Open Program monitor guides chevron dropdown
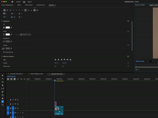This screenshot has width=158, height=118. (x=139, y=70)
